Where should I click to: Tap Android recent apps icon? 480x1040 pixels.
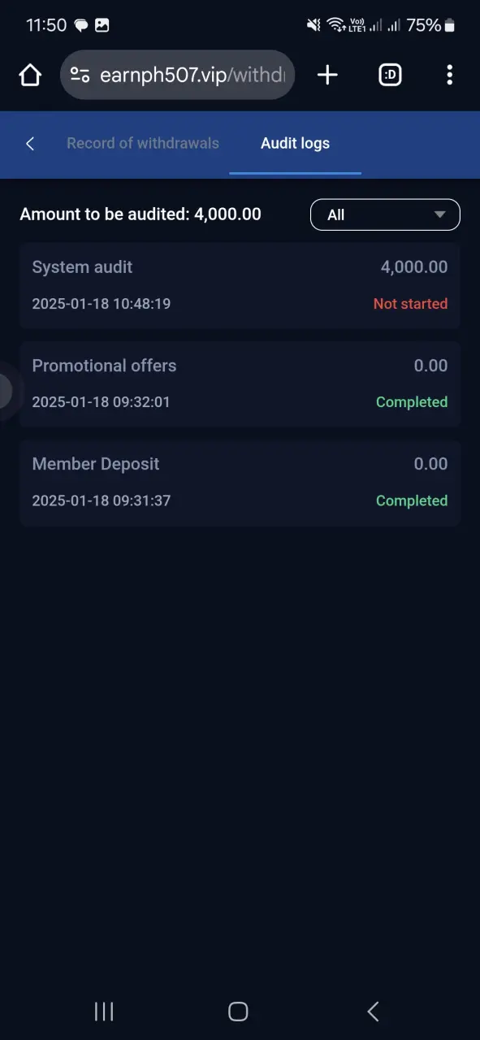pyautogui.click(x=104, y=1011)
